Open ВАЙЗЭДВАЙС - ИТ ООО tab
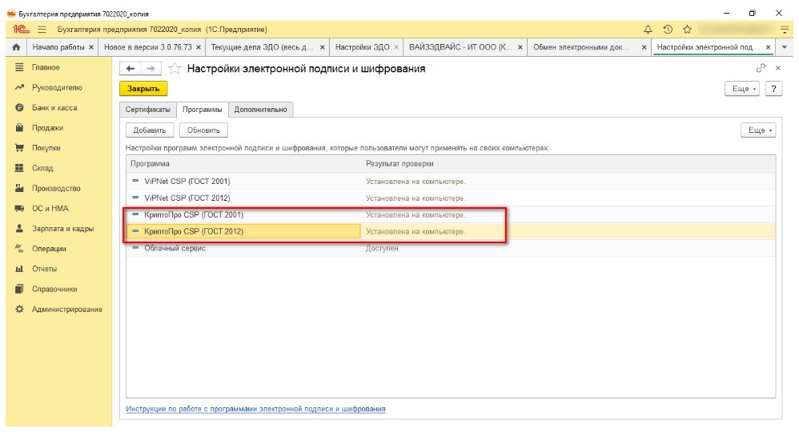The image size is (799, 432). (x=460, y=47)
